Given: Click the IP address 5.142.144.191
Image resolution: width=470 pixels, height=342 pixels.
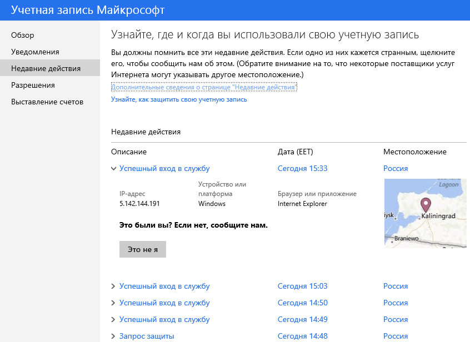Looking at the screenshot, I should (139, 204).
